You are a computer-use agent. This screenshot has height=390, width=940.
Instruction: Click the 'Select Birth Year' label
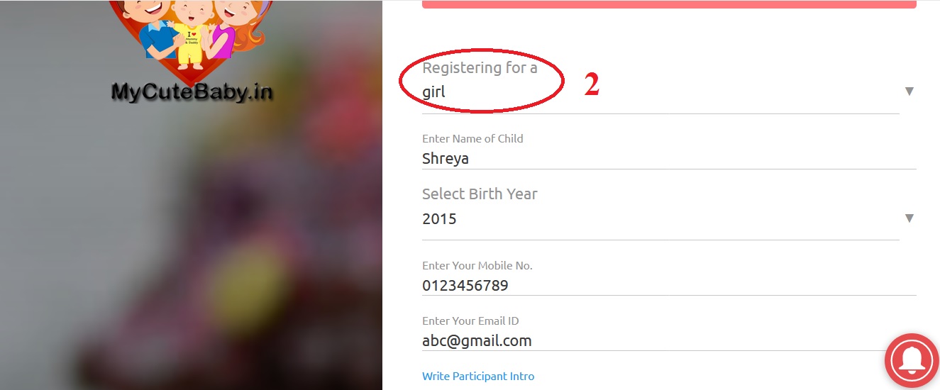point(480,194)
